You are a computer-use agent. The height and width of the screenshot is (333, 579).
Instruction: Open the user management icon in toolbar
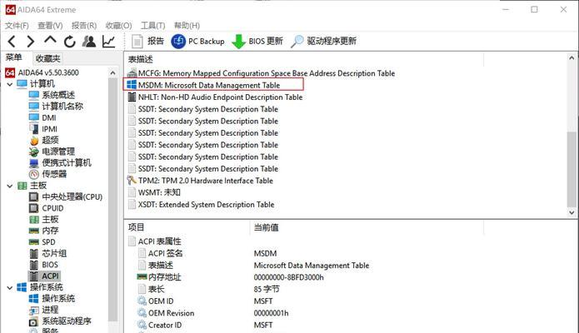click(x=89, y=42)
